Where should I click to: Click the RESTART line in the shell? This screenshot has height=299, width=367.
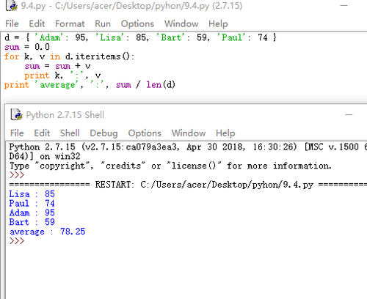click(188, 185)
